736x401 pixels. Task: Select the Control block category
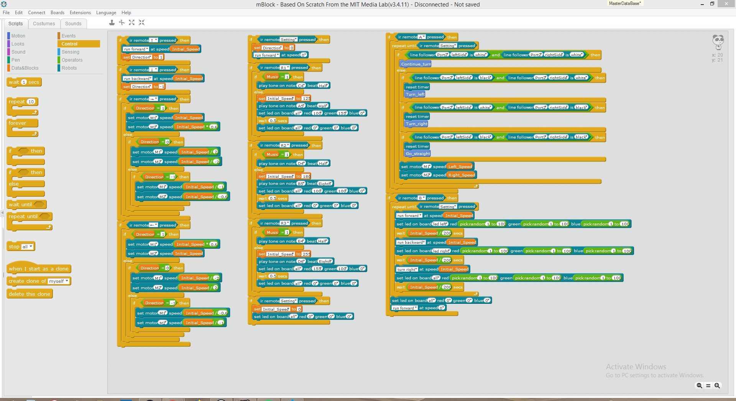click(79, 44)
